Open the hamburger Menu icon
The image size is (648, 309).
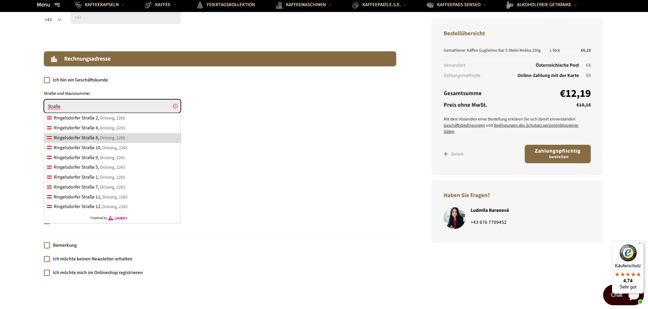click(x=57, y=5)
